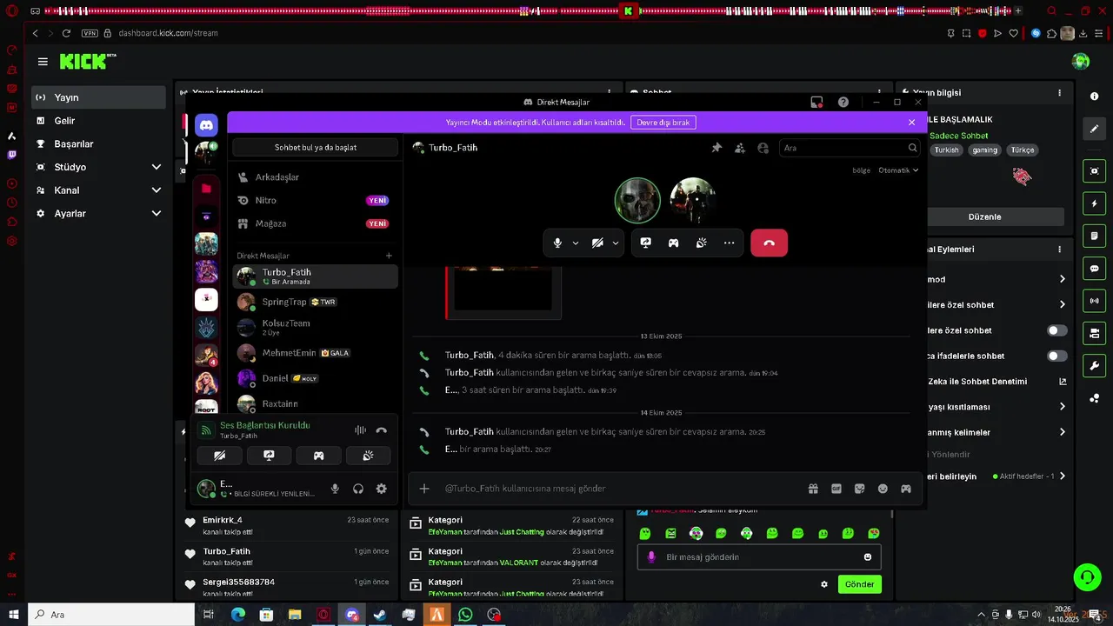Image resolution: width=1113 pixels, height=626 pixels.
Task: Turn on camera in the Discord call
Action: [x=597, y=243]
